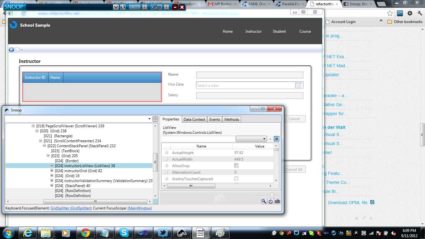This screenshot has height=239, width=425.
Task: Open the Home menu in School Sample
Action: 228,31
